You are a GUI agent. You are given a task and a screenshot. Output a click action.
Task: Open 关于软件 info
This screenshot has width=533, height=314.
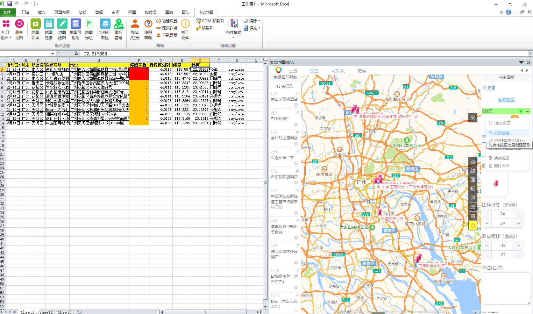[185, 29]
